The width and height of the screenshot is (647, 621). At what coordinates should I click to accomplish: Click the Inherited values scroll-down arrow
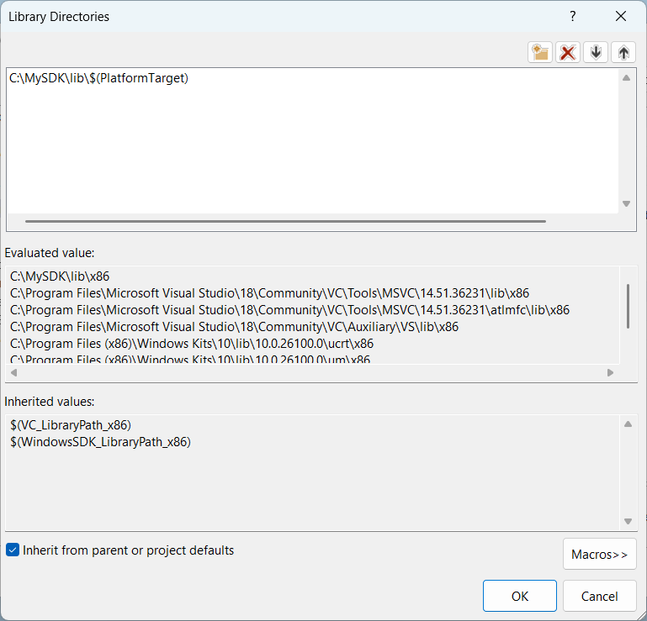coord(628,521)
